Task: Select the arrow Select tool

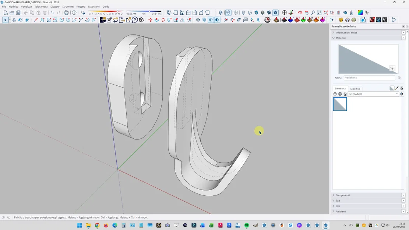Action: click(x=5, y=20)
